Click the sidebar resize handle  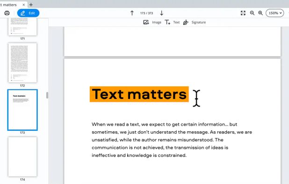click(47, 95)
